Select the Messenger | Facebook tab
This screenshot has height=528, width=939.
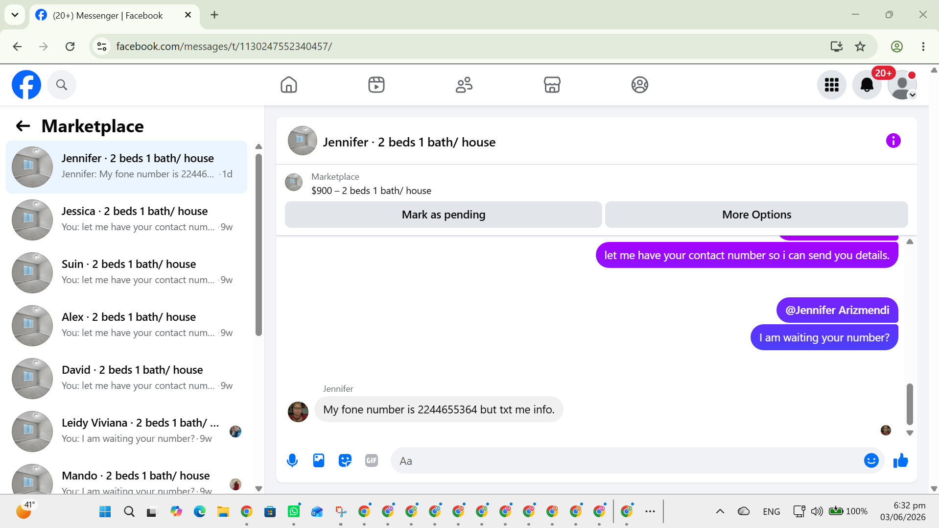115,15
